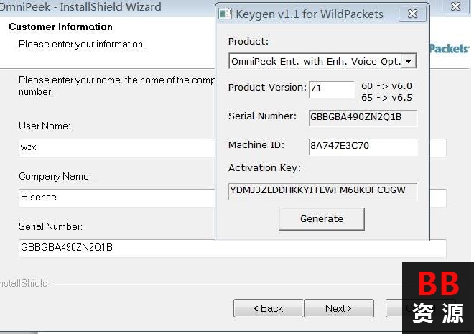
Task: Click the Machine ID input field
Action: 363,147
